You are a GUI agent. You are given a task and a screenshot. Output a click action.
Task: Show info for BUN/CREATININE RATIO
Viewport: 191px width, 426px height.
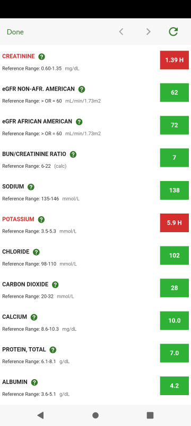73,154
